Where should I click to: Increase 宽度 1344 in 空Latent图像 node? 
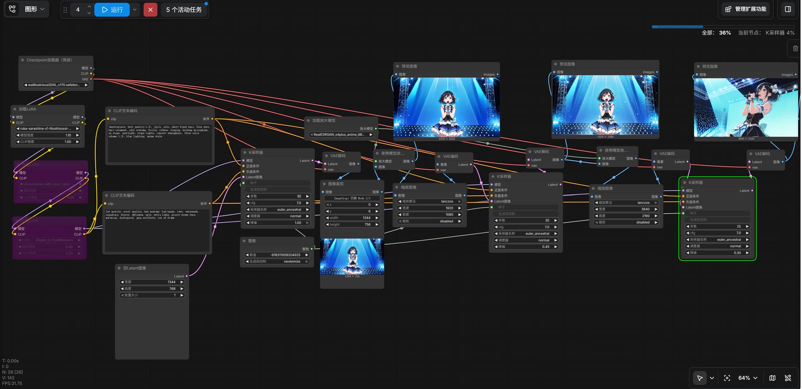pos(182,282)
